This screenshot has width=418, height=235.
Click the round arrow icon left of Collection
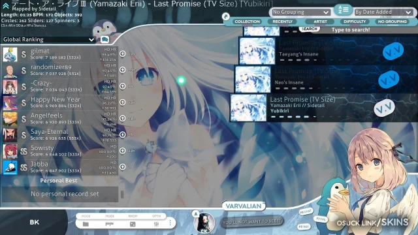(226, 17)
